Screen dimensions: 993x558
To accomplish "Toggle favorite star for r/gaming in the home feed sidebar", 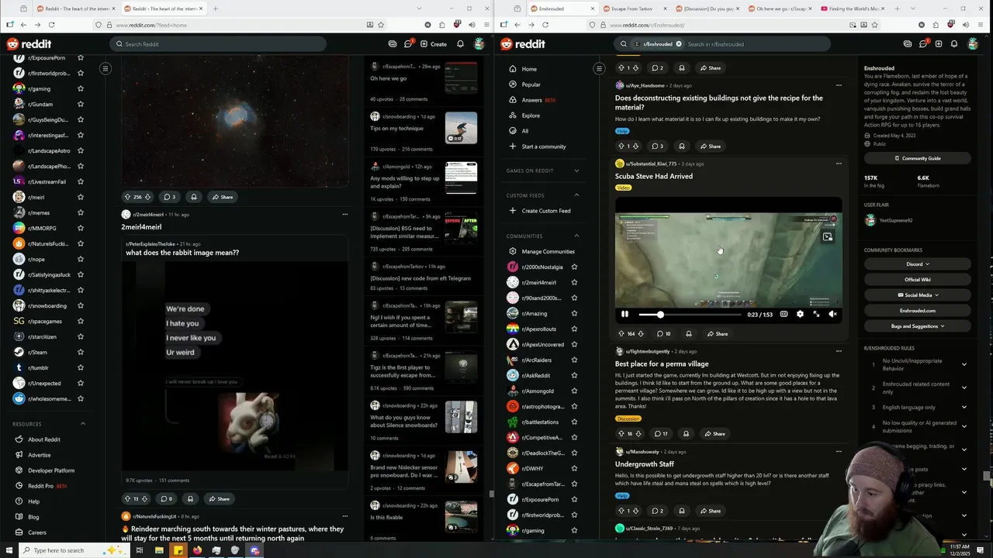I will [x=80, y=89].
